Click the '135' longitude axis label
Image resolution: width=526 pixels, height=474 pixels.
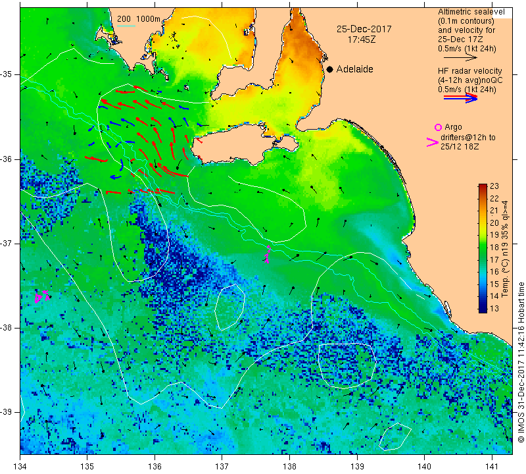point(87,467)
